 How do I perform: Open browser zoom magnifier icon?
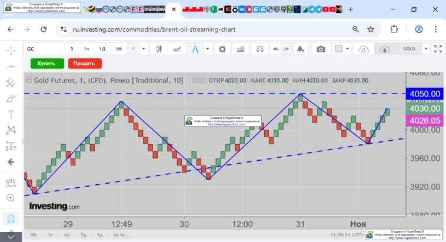tap(355, 29)
